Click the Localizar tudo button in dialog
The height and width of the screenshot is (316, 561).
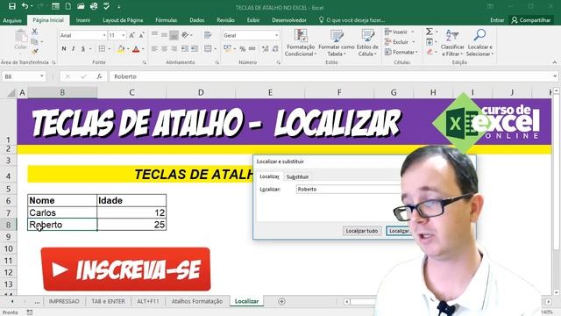362,231
